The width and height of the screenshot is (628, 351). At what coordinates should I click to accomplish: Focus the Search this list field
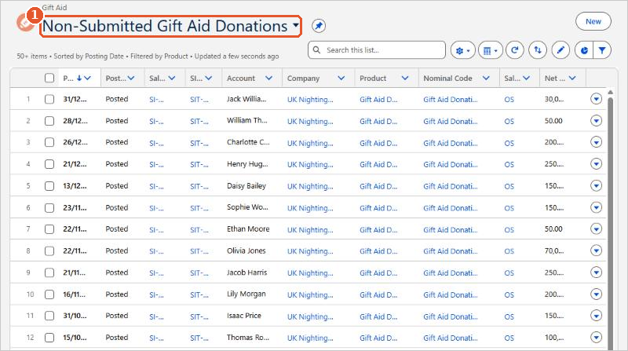pos(377,50)
